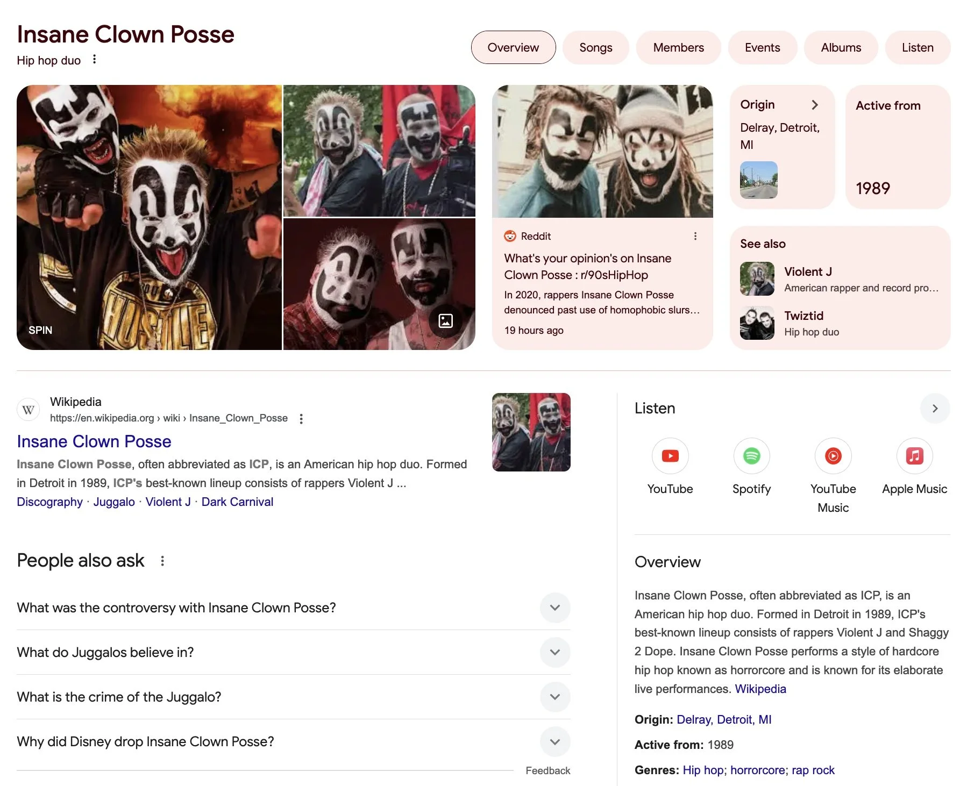Click 'Active from: 1989' overview fact
Viewport: 967px width, 786px height.
click(684, 745)
